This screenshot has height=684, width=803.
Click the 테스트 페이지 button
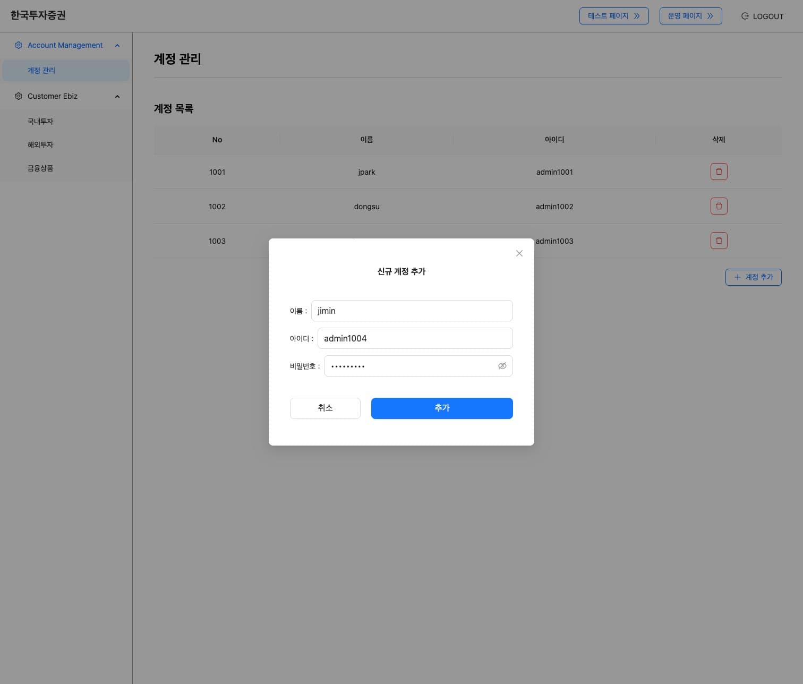pyautogui.click(x=613, y=16)
